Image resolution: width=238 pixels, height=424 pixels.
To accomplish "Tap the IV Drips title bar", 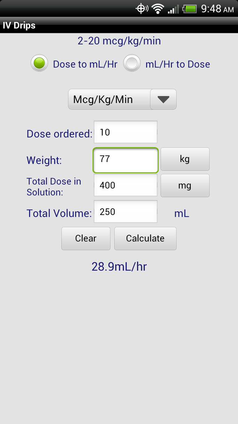I will [119, 26].
